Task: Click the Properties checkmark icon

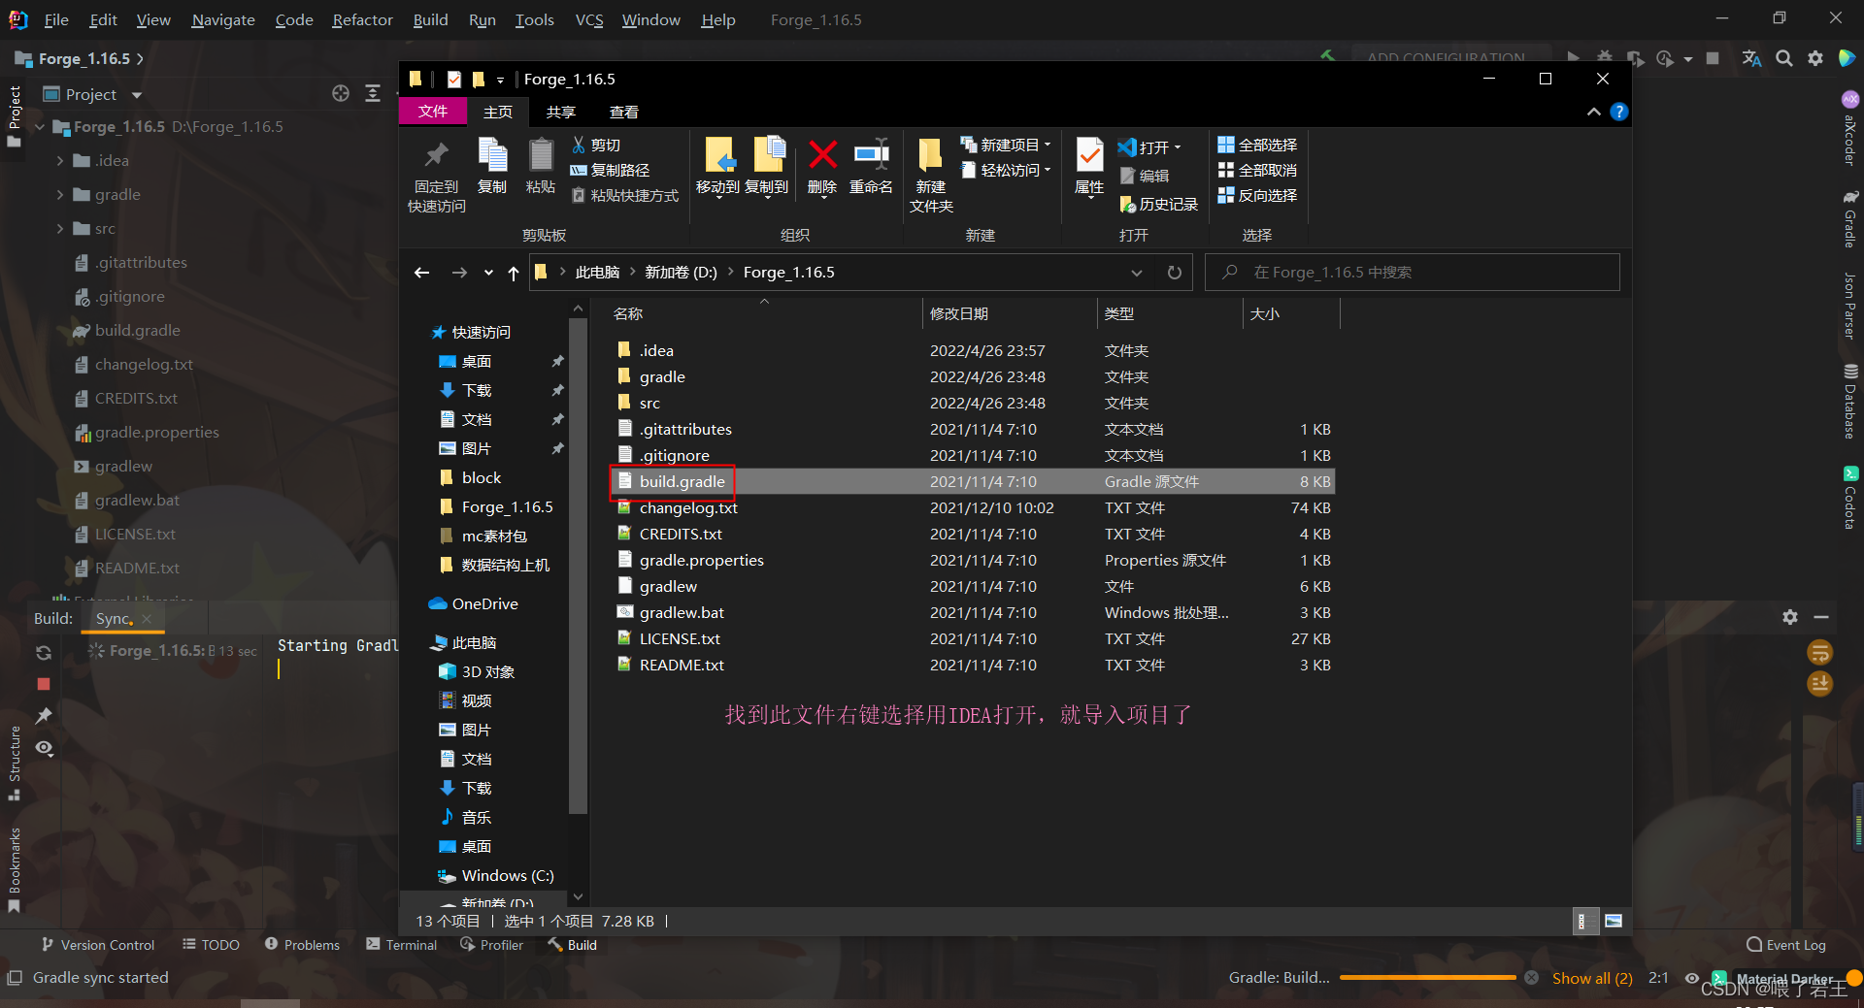Action: tap(1089, 155)
